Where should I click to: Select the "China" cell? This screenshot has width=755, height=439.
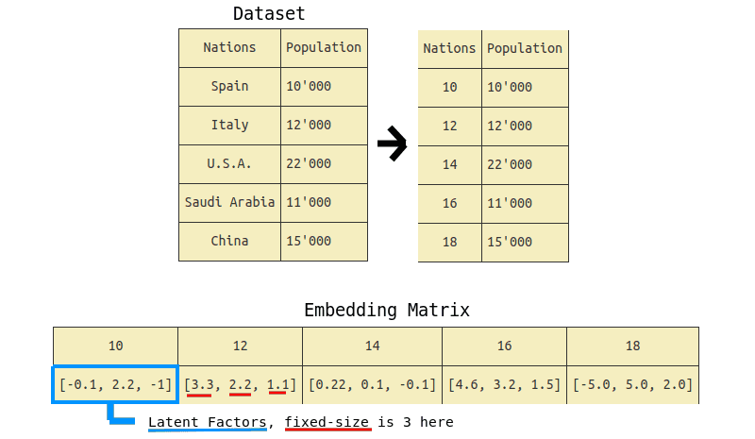point(229,242)
